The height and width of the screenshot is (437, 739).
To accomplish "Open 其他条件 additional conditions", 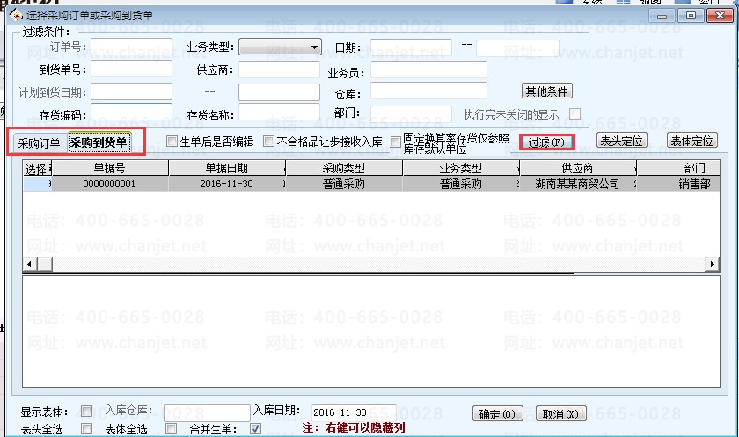I will point(546,91).
